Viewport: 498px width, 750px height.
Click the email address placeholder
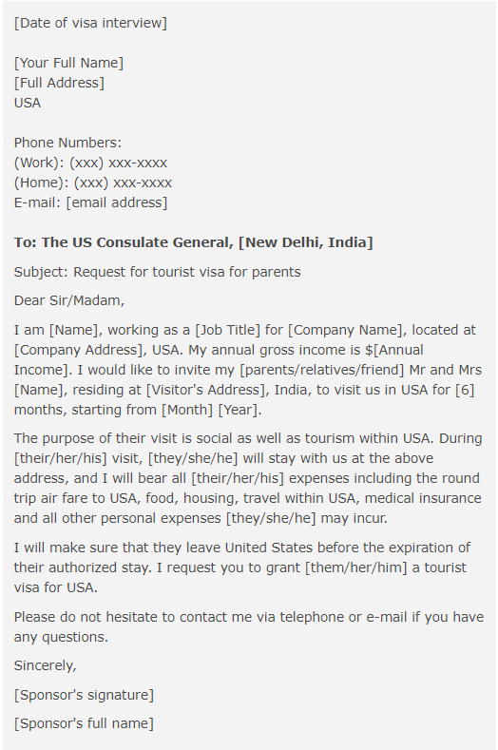tap(117, 202)
